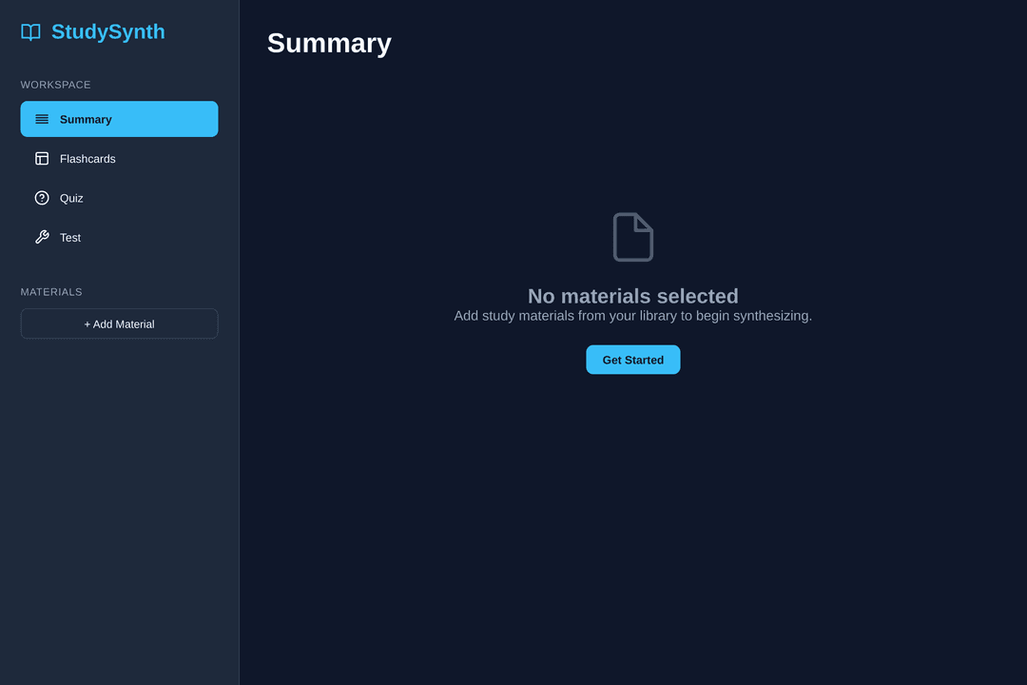The width and height of the screenshot is (1027, 685).
Task: Click the StudySynth open book logo icon
Action: point(30,32)
